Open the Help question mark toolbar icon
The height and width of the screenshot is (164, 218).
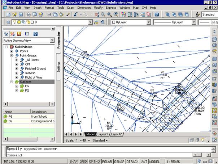pyautogui.click(x=156, y=14)
